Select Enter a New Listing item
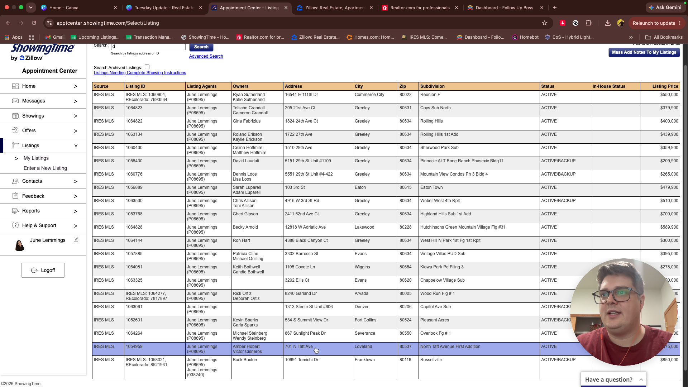688x387 pixels. click(45, 168)
